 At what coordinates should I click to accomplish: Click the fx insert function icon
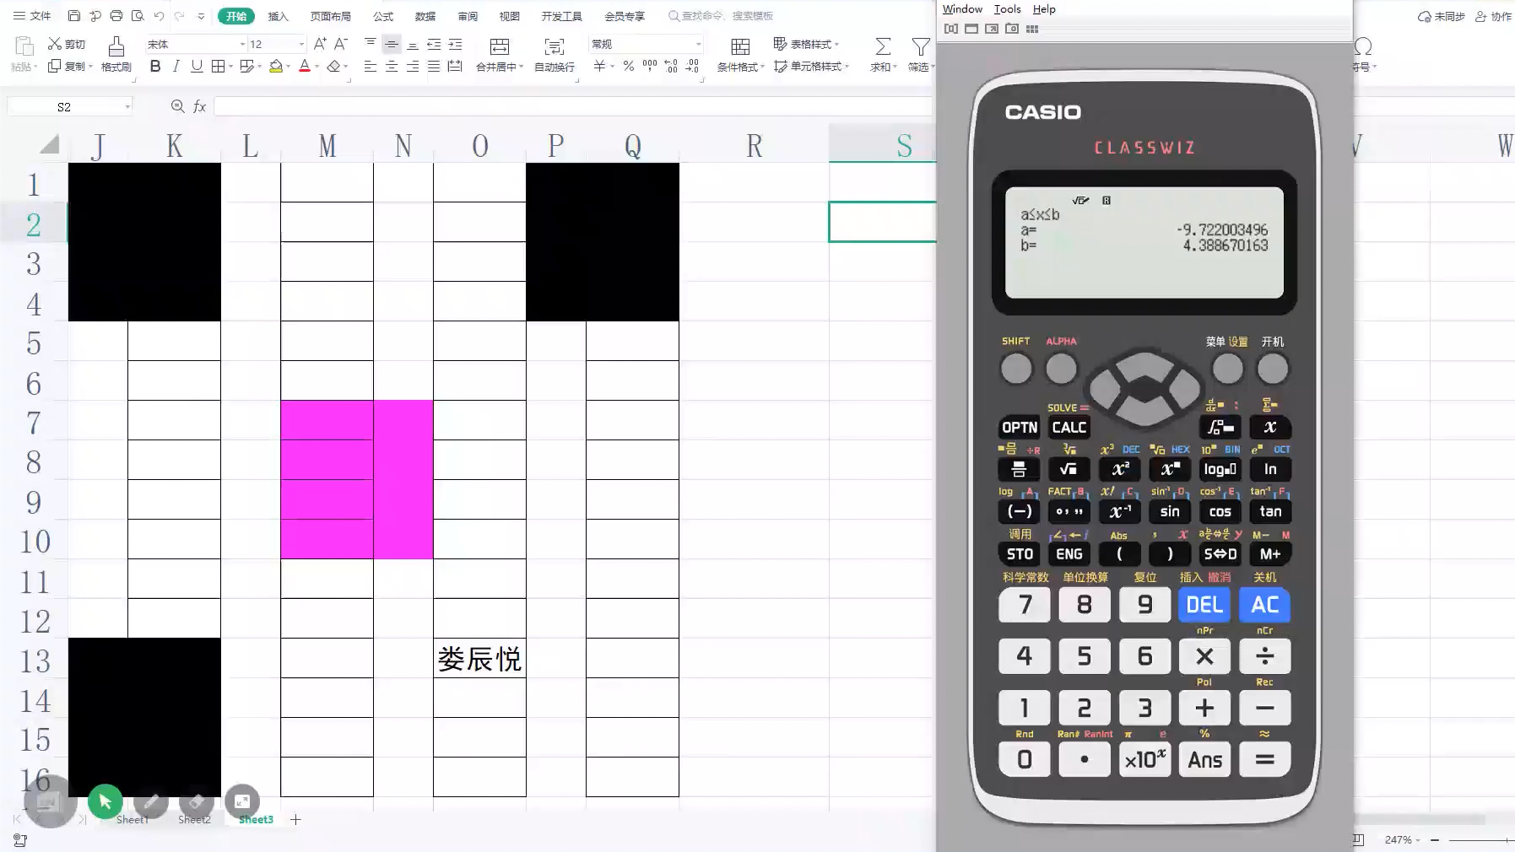pos(200,106)
